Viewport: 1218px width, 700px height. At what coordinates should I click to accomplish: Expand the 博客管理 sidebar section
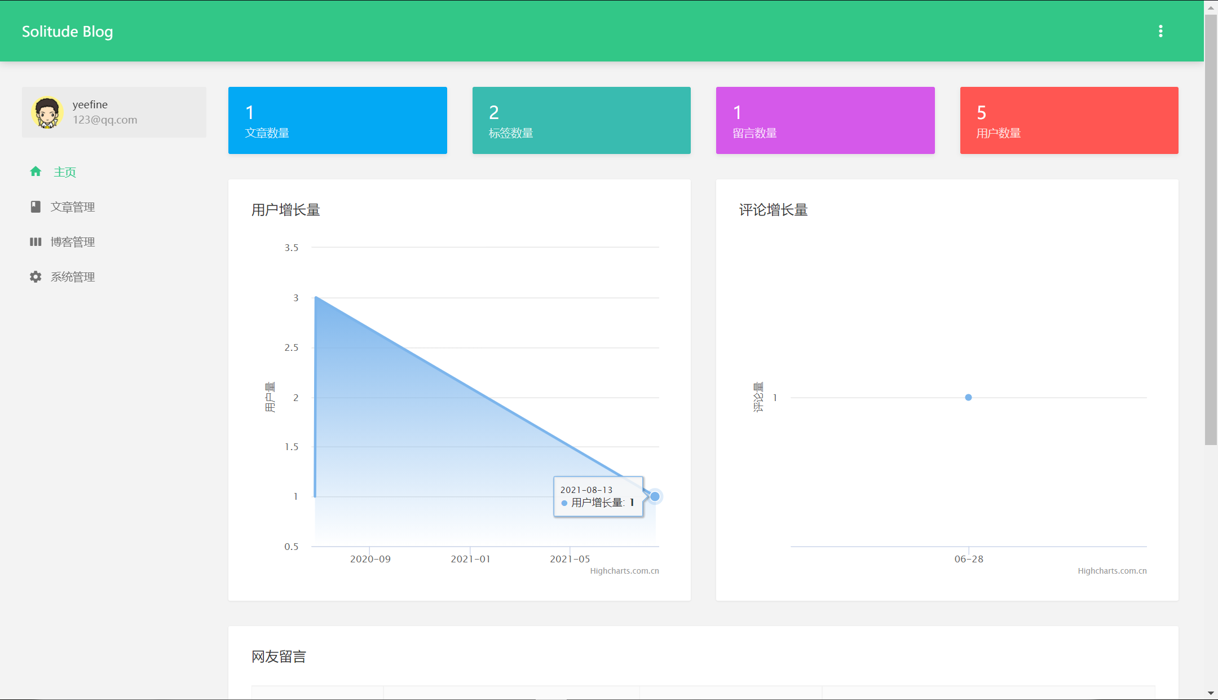73,242
